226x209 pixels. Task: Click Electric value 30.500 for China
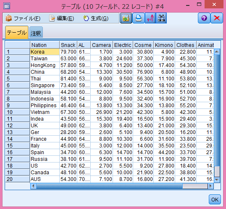click(123, 72)
